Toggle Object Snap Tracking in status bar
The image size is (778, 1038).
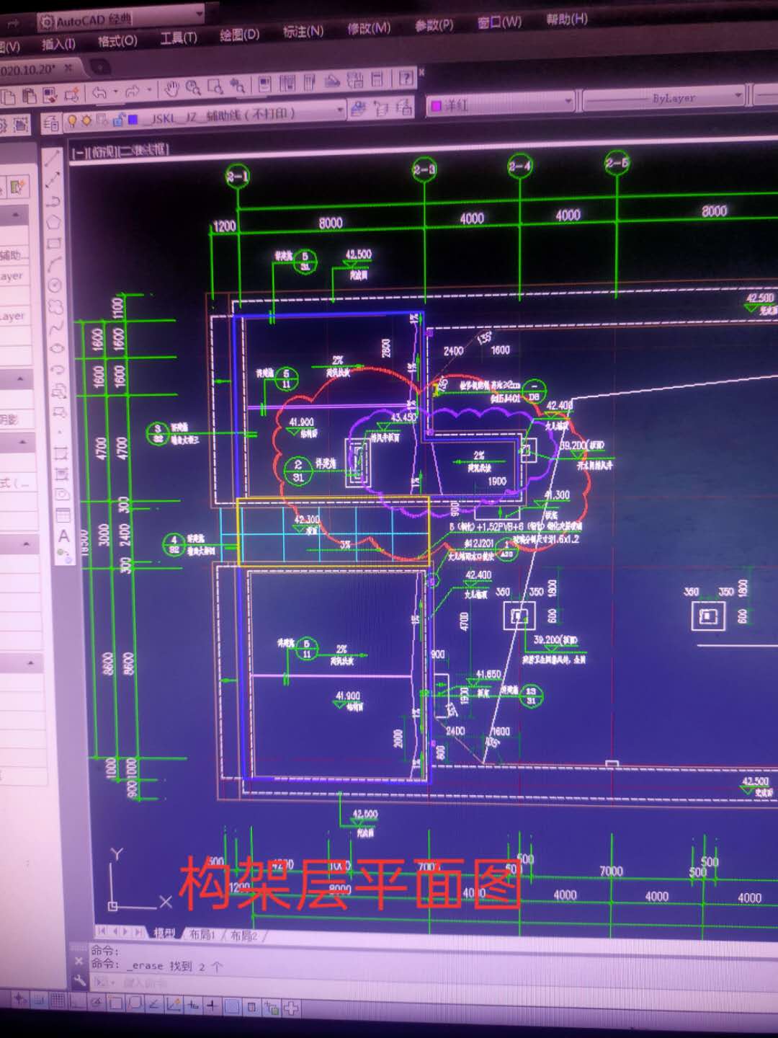[x=154, y=1003]
